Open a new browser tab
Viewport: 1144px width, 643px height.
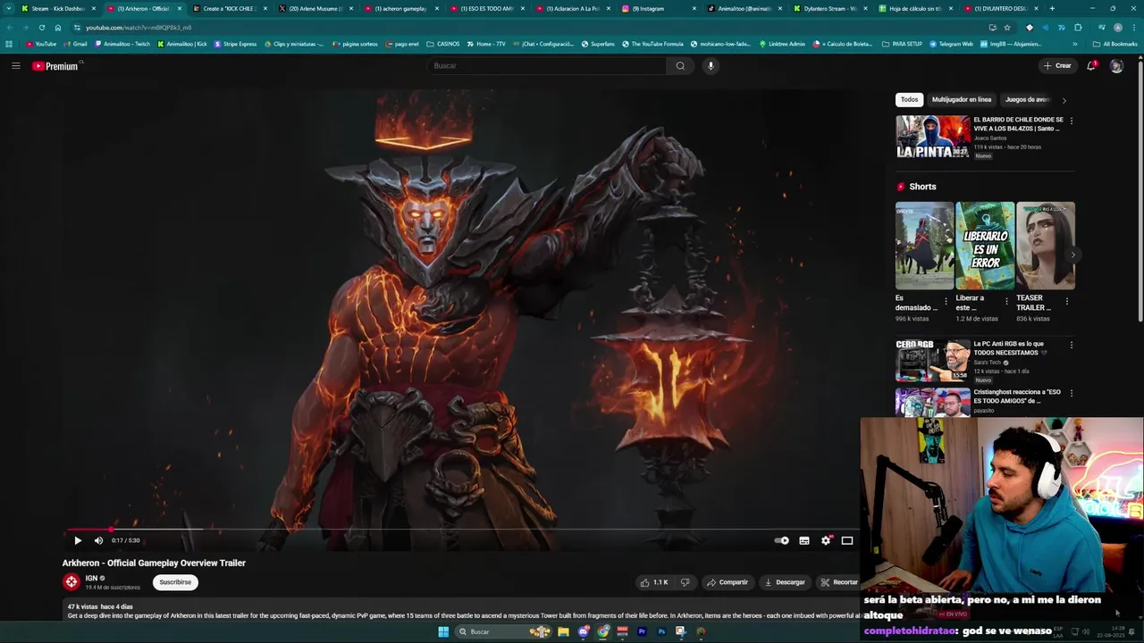1052,8
